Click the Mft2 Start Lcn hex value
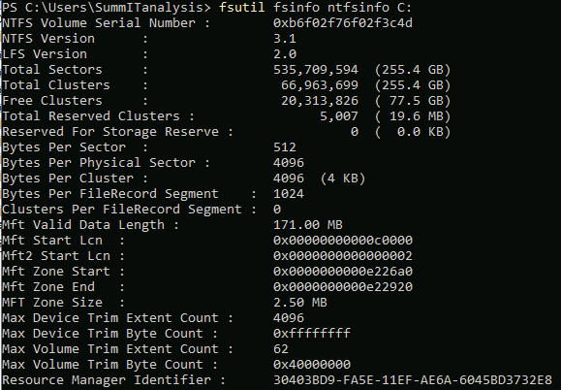561x390 pixels. [x=343, y=256]
